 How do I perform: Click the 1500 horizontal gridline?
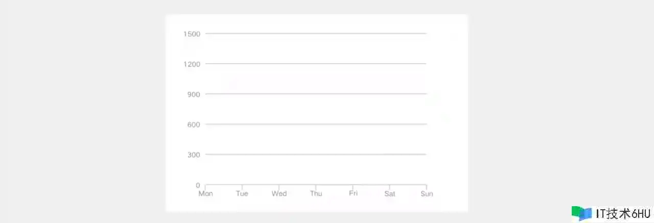pos(316,34)
